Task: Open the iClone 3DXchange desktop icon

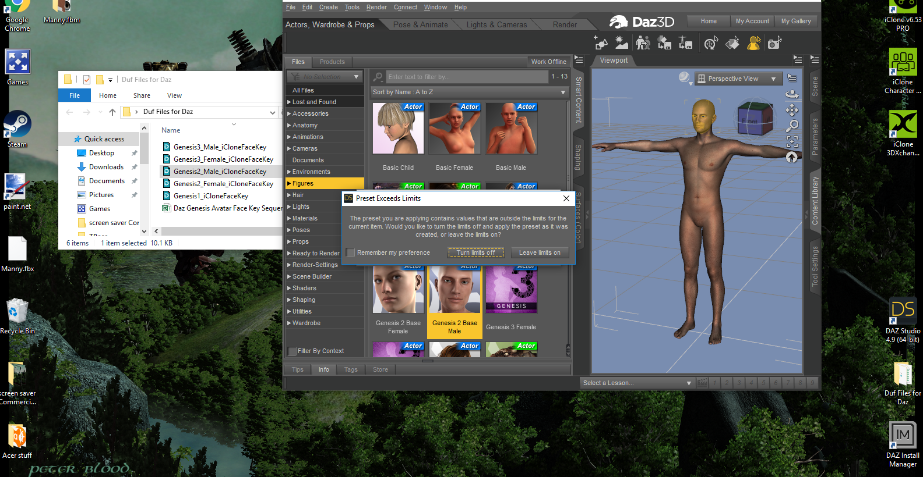Action: (903, 133)
